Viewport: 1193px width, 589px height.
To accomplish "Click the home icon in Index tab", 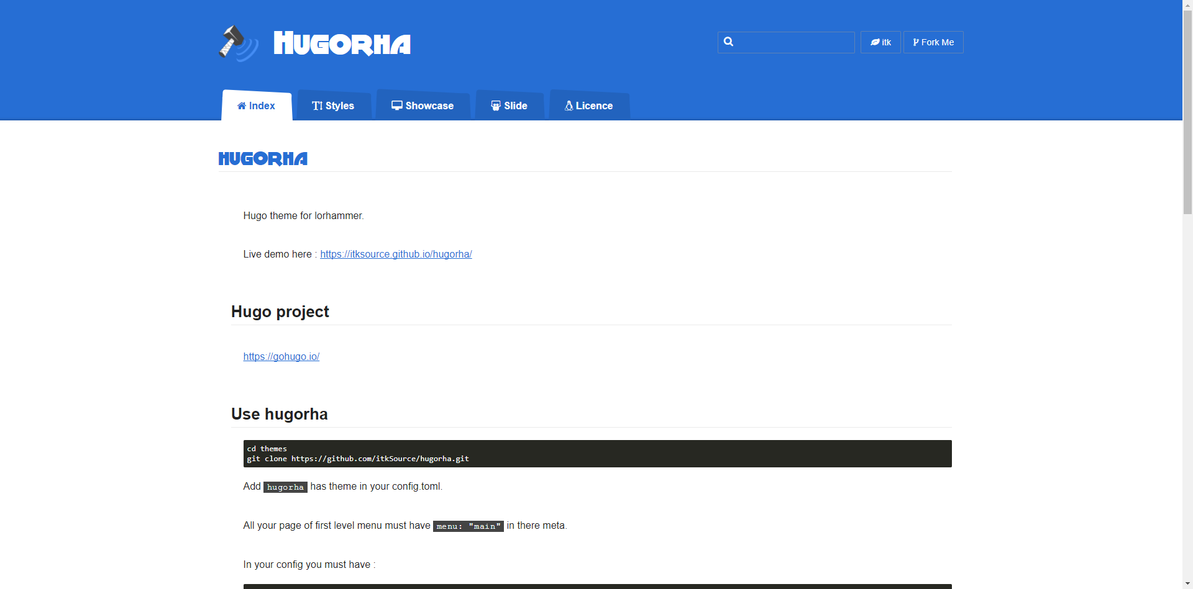I will [x=242, y=106].
